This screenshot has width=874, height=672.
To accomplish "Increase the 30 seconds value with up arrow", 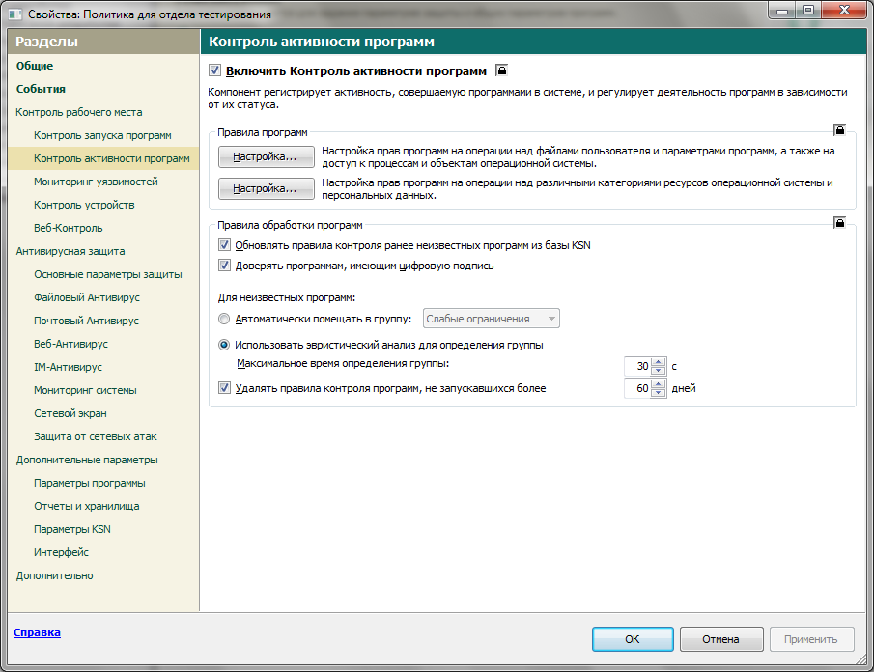I will coord(659,362).
